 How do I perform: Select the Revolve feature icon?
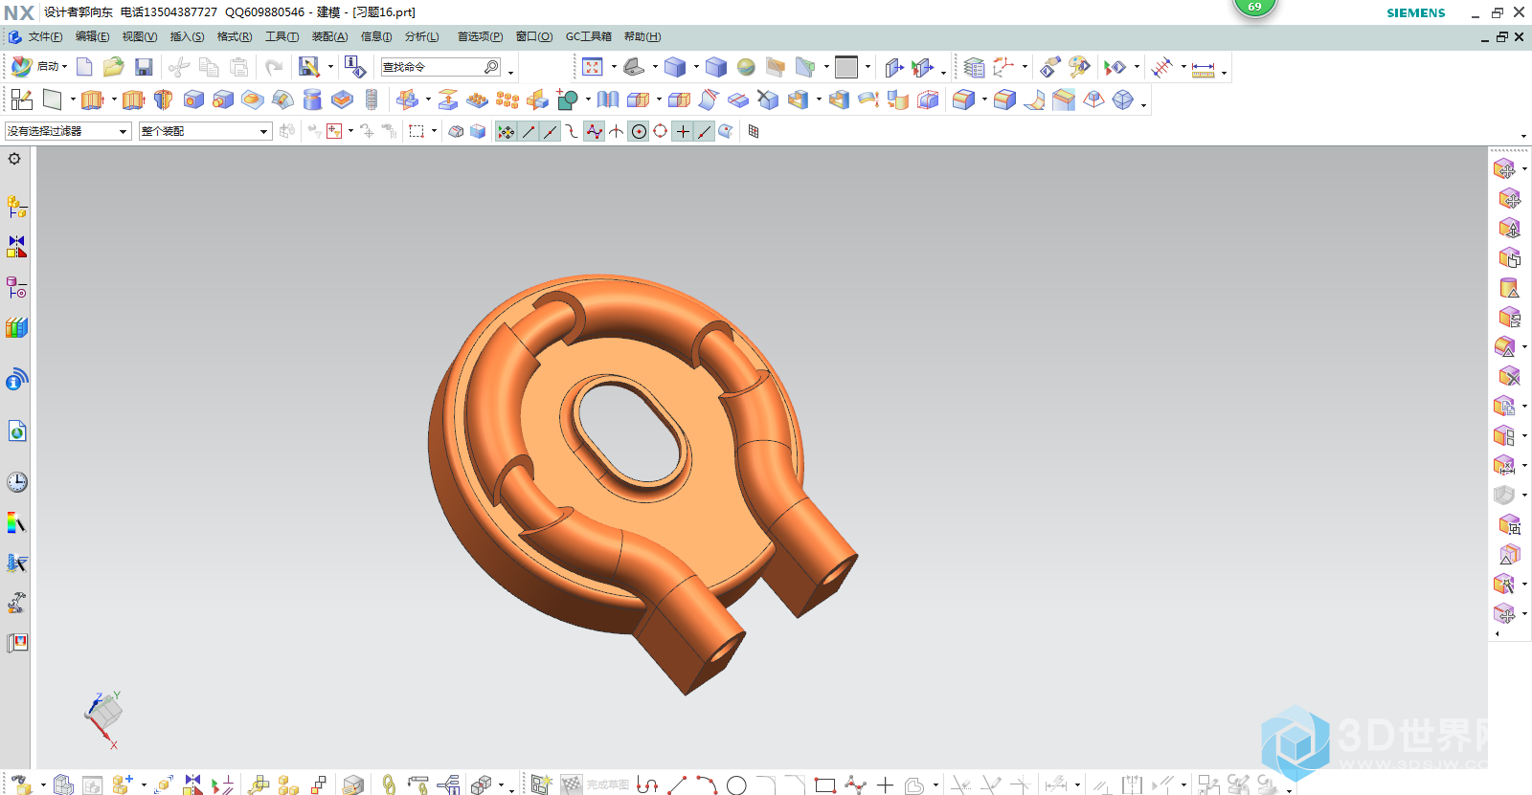(x=163, y=99)
